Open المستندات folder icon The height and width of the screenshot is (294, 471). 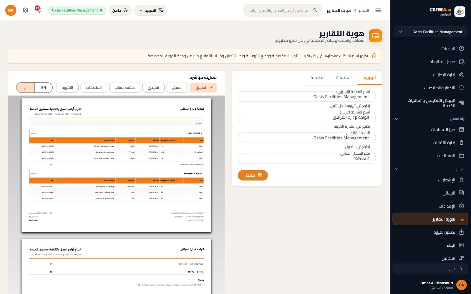point(461,156)
